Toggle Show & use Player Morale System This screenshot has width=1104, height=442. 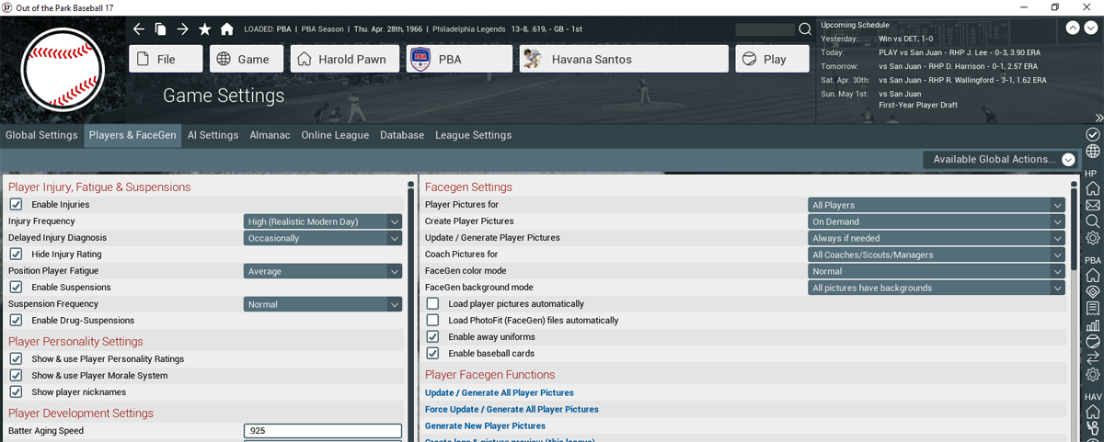[x=16, y=376]
